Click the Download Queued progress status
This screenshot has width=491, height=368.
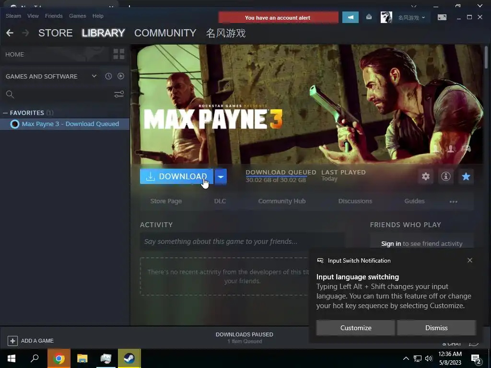point(281,176)
